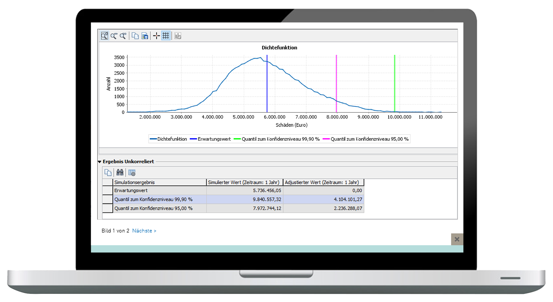Image resolution: width=553 pixels, height=302 pixels.
Task: Click the chart properties bar icon
Action: 178,36
